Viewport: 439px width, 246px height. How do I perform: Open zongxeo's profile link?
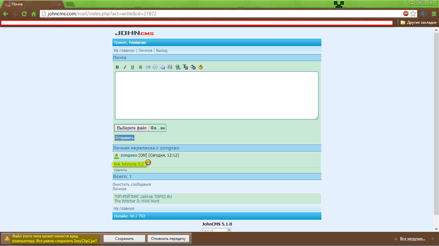tap(129, 155)
